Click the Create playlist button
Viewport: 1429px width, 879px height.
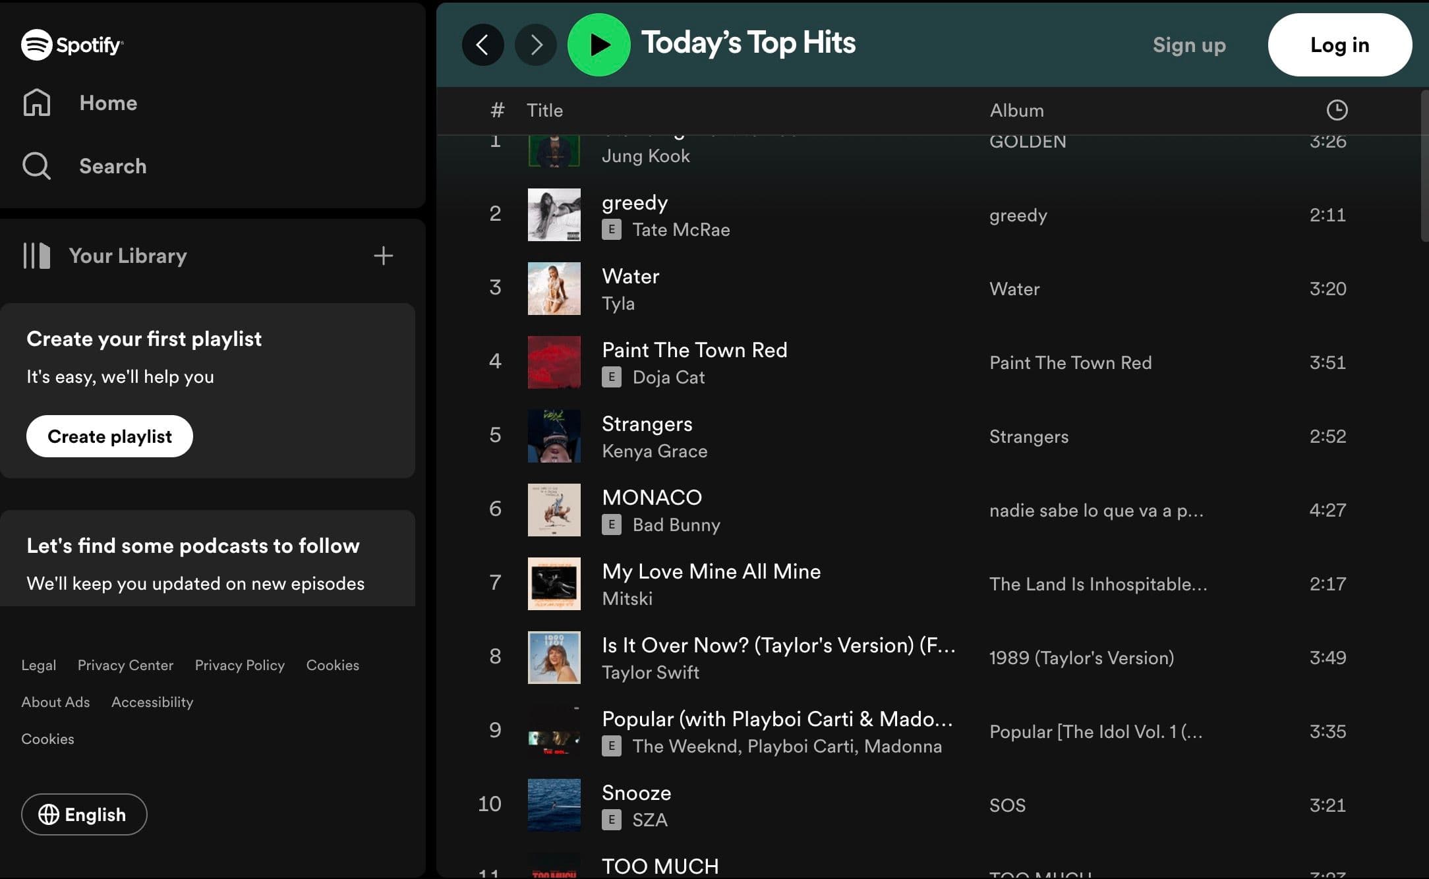coord(109,436)
